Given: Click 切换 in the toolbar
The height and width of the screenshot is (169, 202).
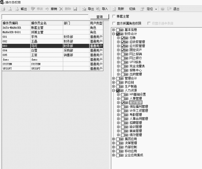Looking at the screenshot, I should [x=132, y=9].
